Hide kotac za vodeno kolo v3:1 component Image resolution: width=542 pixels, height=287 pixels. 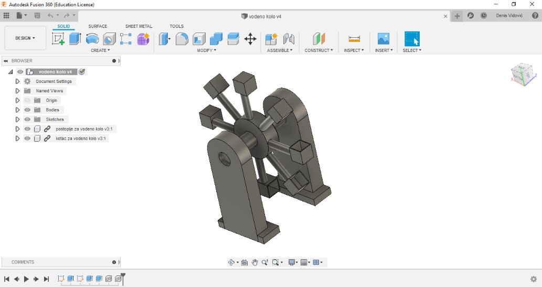(27, 139)
